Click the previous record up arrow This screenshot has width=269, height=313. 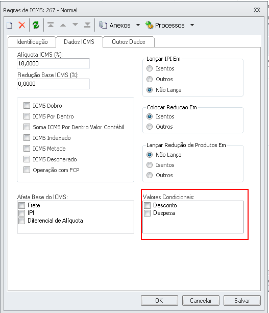pyautogui.click(x=63, y=25)
